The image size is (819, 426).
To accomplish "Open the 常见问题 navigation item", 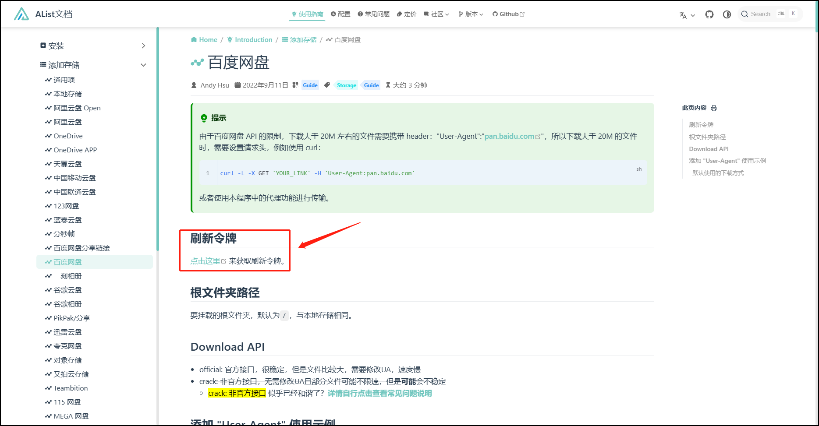I will tap(373, 14).
